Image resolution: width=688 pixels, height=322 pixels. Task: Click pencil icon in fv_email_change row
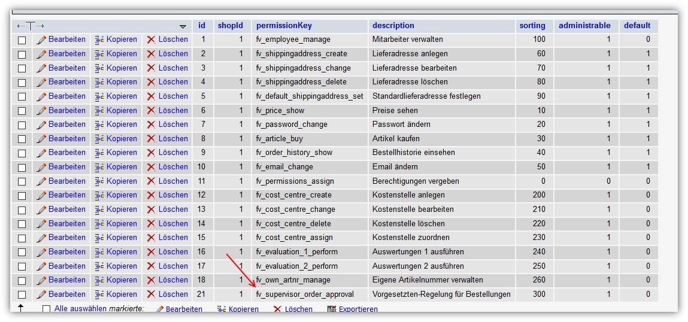click(42, 167)
